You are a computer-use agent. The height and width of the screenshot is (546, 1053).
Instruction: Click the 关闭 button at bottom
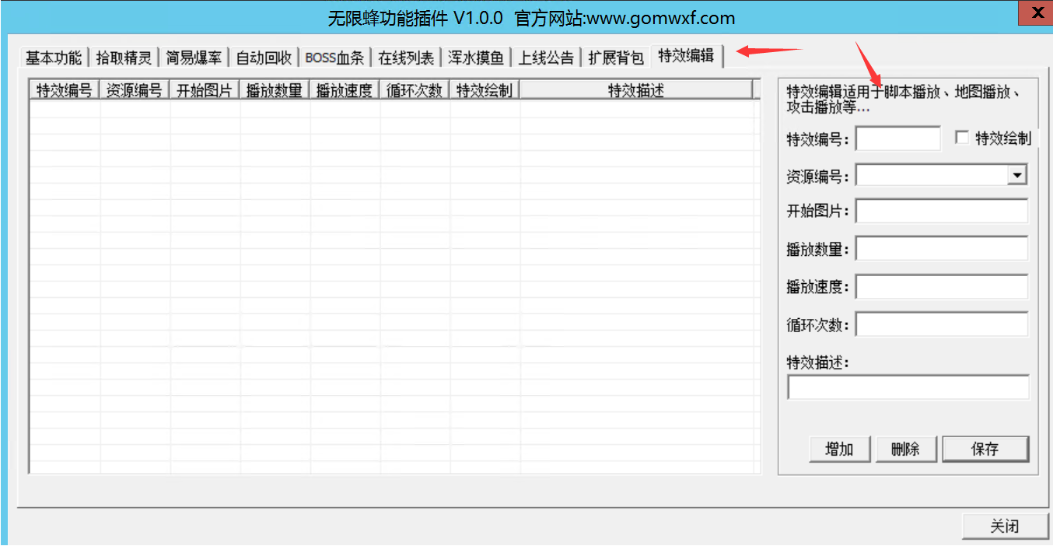coord(1004,527)
